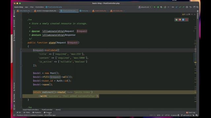This screenshot has width=211, height=118.
Task: Click the PhpStorm update available status message
Action: (36, 115)
